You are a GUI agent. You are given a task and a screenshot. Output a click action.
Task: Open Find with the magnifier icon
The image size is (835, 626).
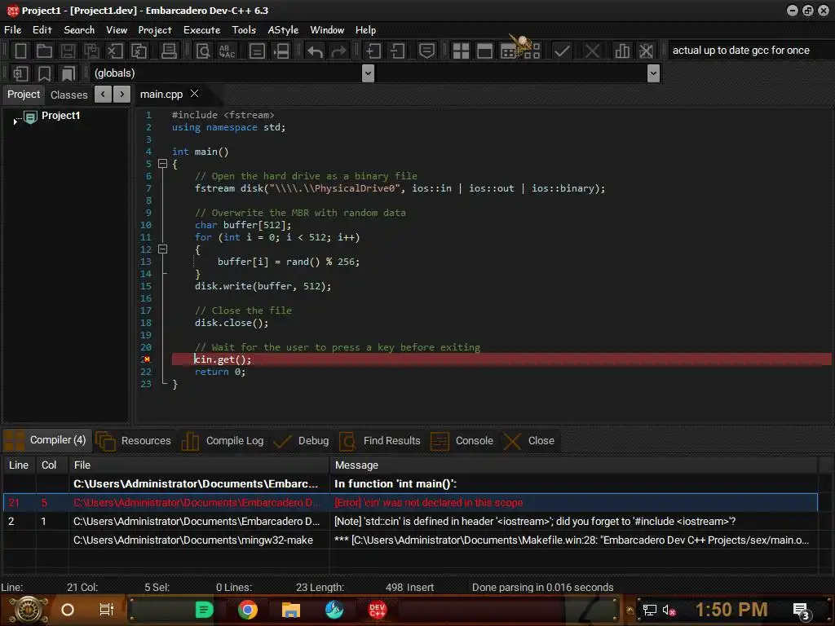pos(203,51)
